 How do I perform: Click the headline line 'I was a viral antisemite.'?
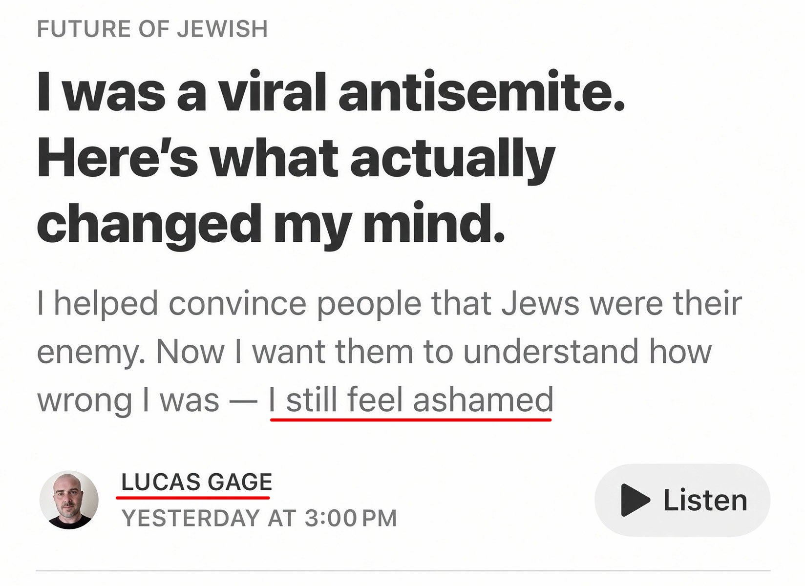[x=331, y=92]
